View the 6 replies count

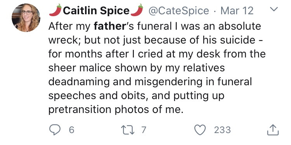coord(71,130)
